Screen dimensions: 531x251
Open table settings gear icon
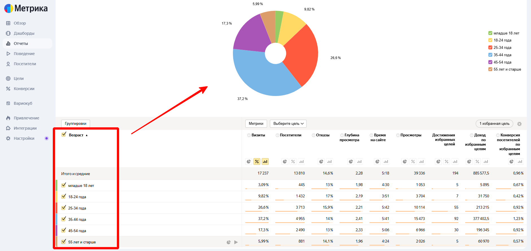tap(519, 124)
